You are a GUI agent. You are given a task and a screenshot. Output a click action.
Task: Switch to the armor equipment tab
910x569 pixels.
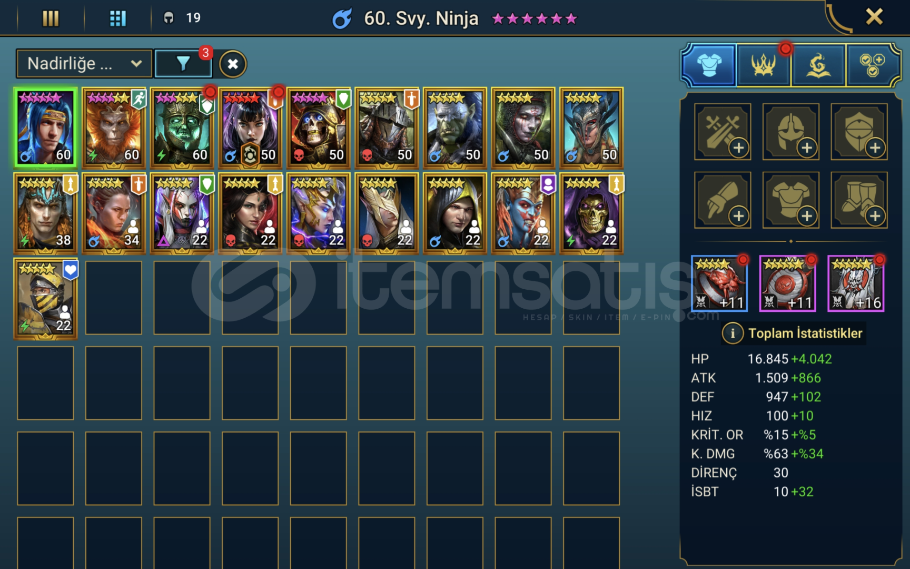click(x=709, y=65)
